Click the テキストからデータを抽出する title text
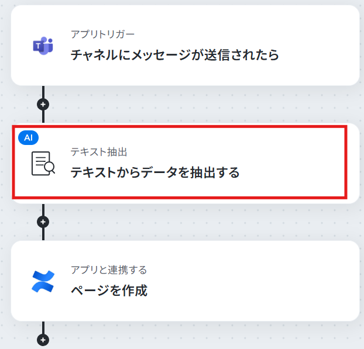This screenshot has width=364, height=349. tap(155, 172)
